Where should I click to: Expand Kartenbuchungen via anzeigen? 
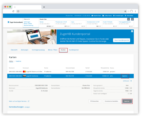27,107
